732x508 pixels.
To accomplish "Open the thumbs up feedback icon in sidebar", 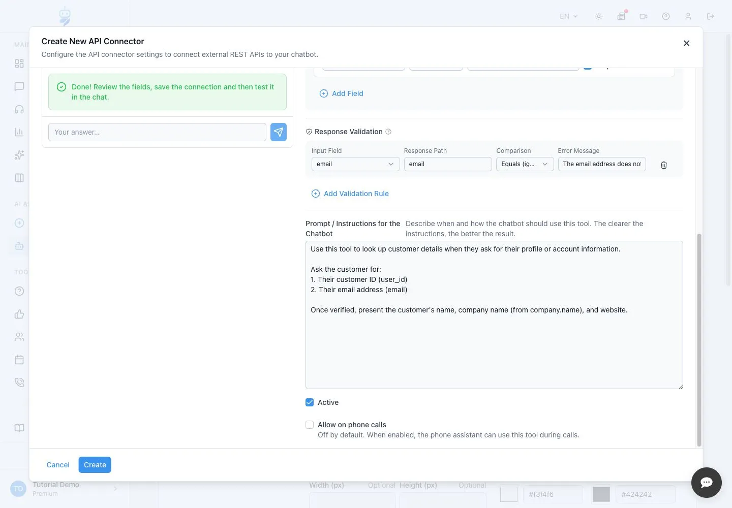I will 19,314.
